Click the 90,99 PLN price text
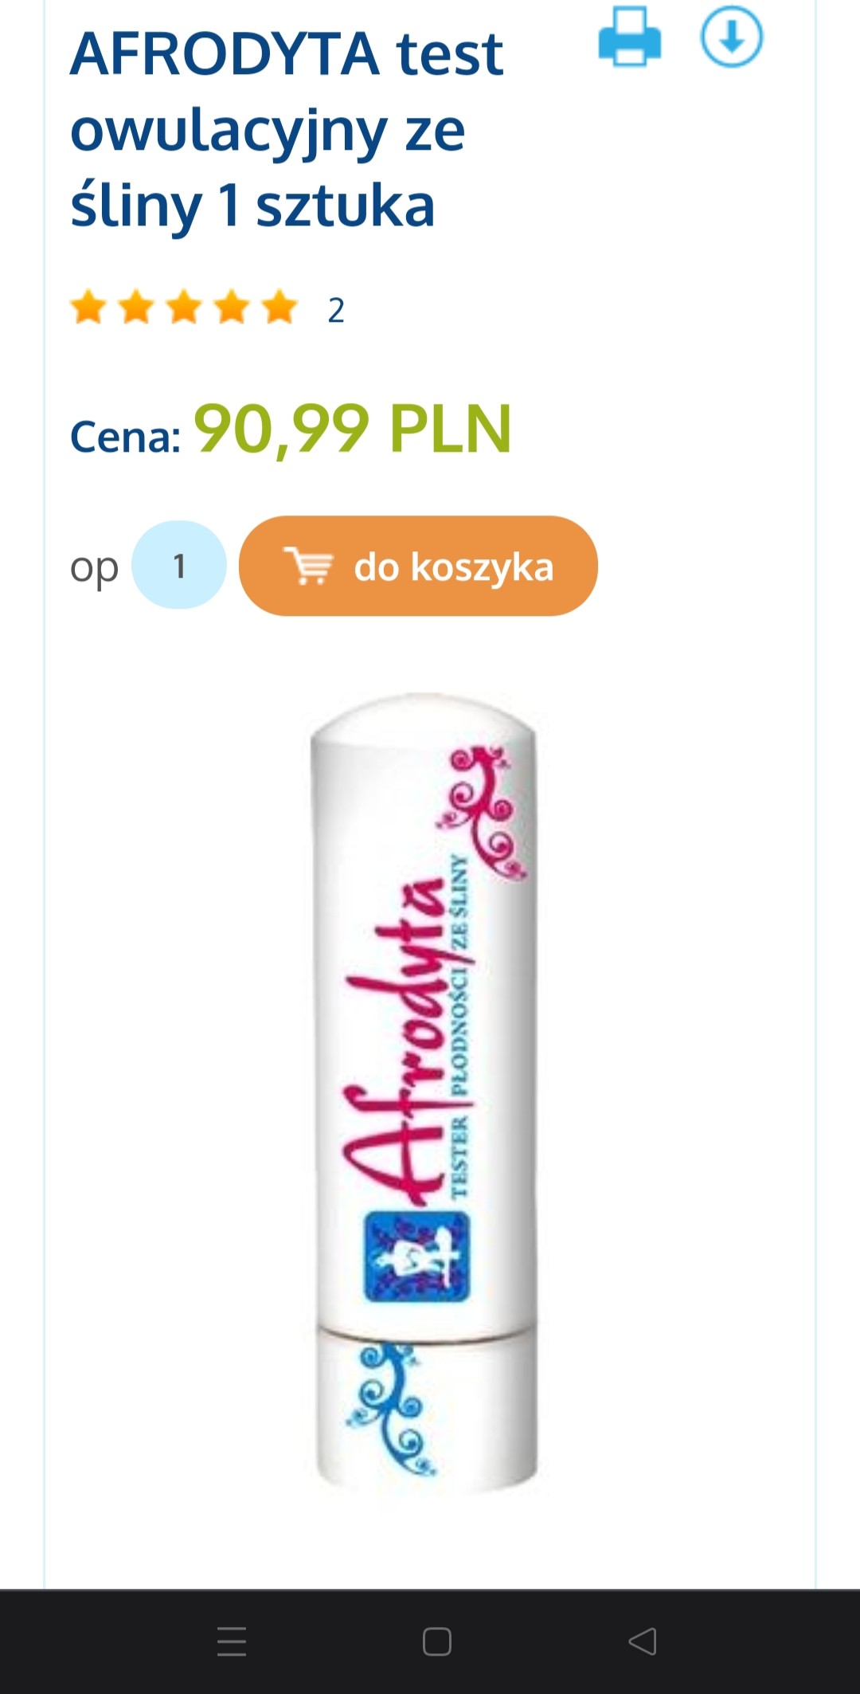Viewport: 860px width, 1694px height. tap(353, 429)
